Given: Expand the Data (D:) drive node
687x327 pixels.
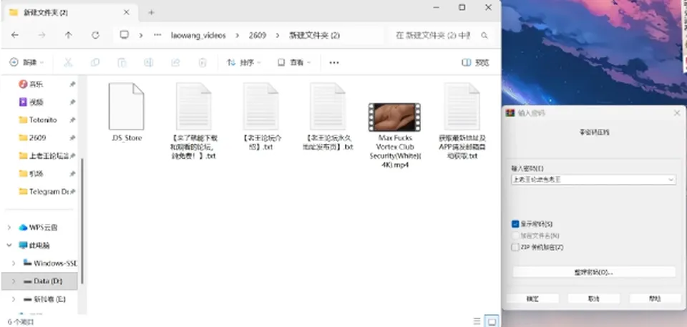Looking at the screenshot, I should click(x=14, y=281).
